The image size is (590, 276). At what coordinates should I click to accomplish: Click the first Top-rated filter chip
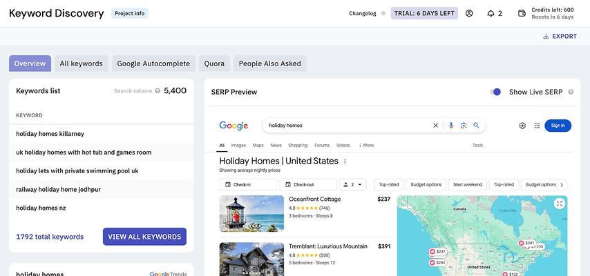[x=389, y=185]
